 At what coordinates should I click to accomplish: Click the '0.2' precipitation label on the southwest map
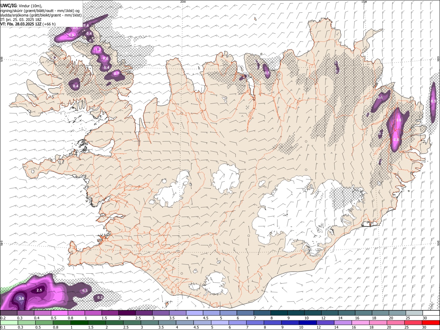click(x=100, y=297)
